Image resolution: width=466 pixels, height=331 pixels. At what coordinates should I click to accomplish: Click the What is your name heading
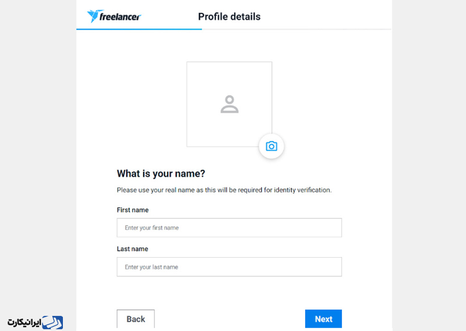[161, 174]
